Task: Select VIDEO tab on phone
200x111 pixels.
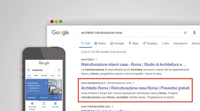Action: (52, 76)
